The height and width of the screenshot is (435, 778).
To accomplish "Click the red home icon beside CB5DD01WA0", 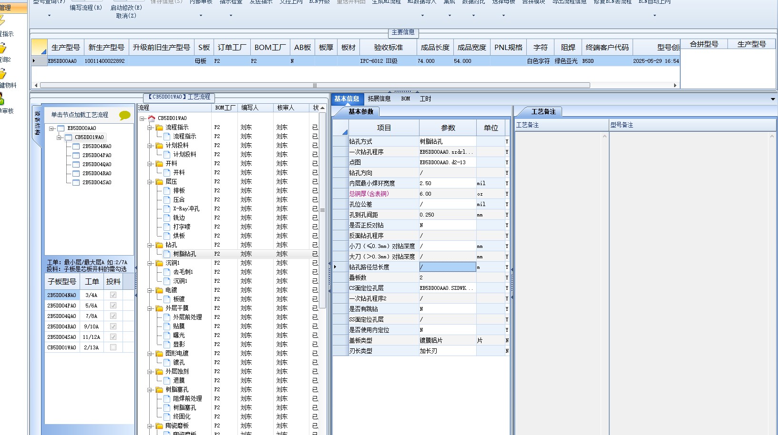I will pos(152,118).
